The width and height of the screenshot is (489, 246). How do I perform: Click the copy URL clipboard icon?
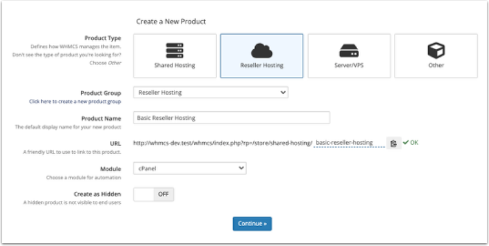click(x=394, y=143)
